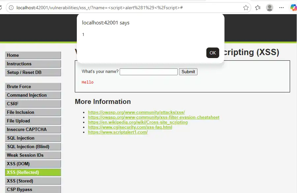297x193 pixels.
Task: Open the owasp.org attacks/xss link
Action: (136, 112)
